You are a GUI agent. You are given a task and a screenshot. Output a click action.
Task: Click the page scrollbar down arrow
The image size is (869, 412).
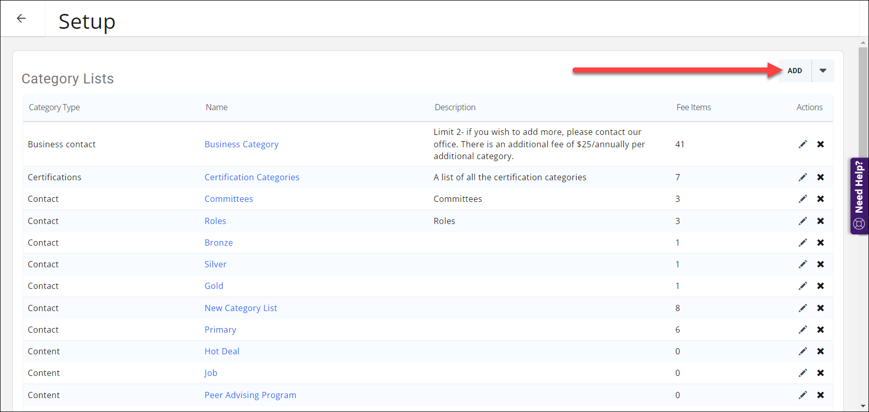coord(863,407)
